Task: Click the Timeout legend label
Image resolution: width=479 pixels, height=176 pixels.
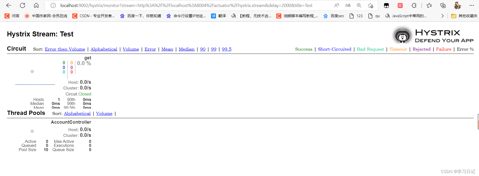Action: 398,49
